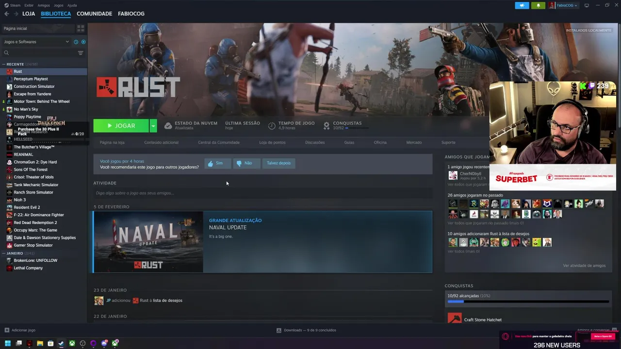The height and width of the screenshot is (349, 621).
Task: Click the green JOGAR play button
Action: click(x=121, y=126)
